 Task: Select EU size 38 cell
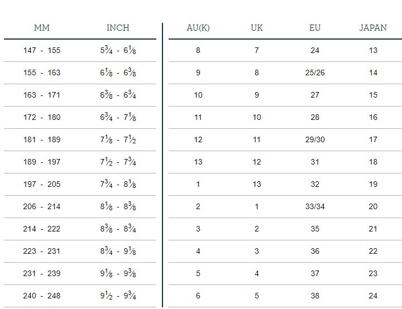[315, 296]
